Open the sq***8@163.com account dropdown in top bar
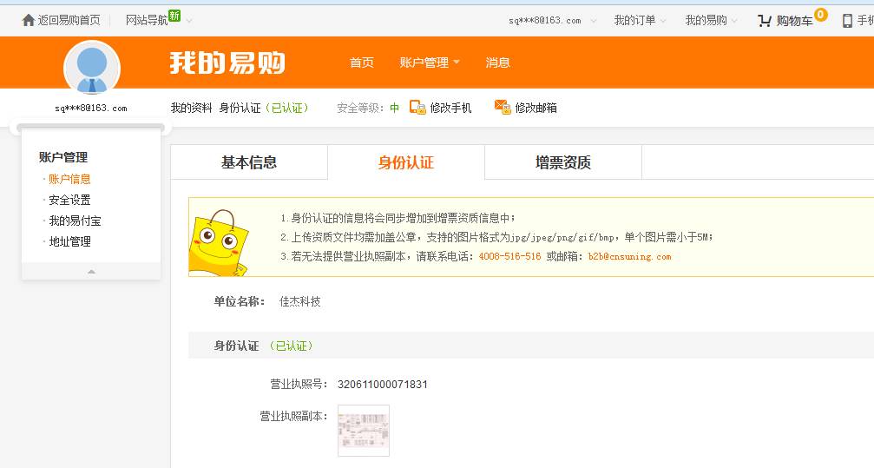 coord(552,21)
